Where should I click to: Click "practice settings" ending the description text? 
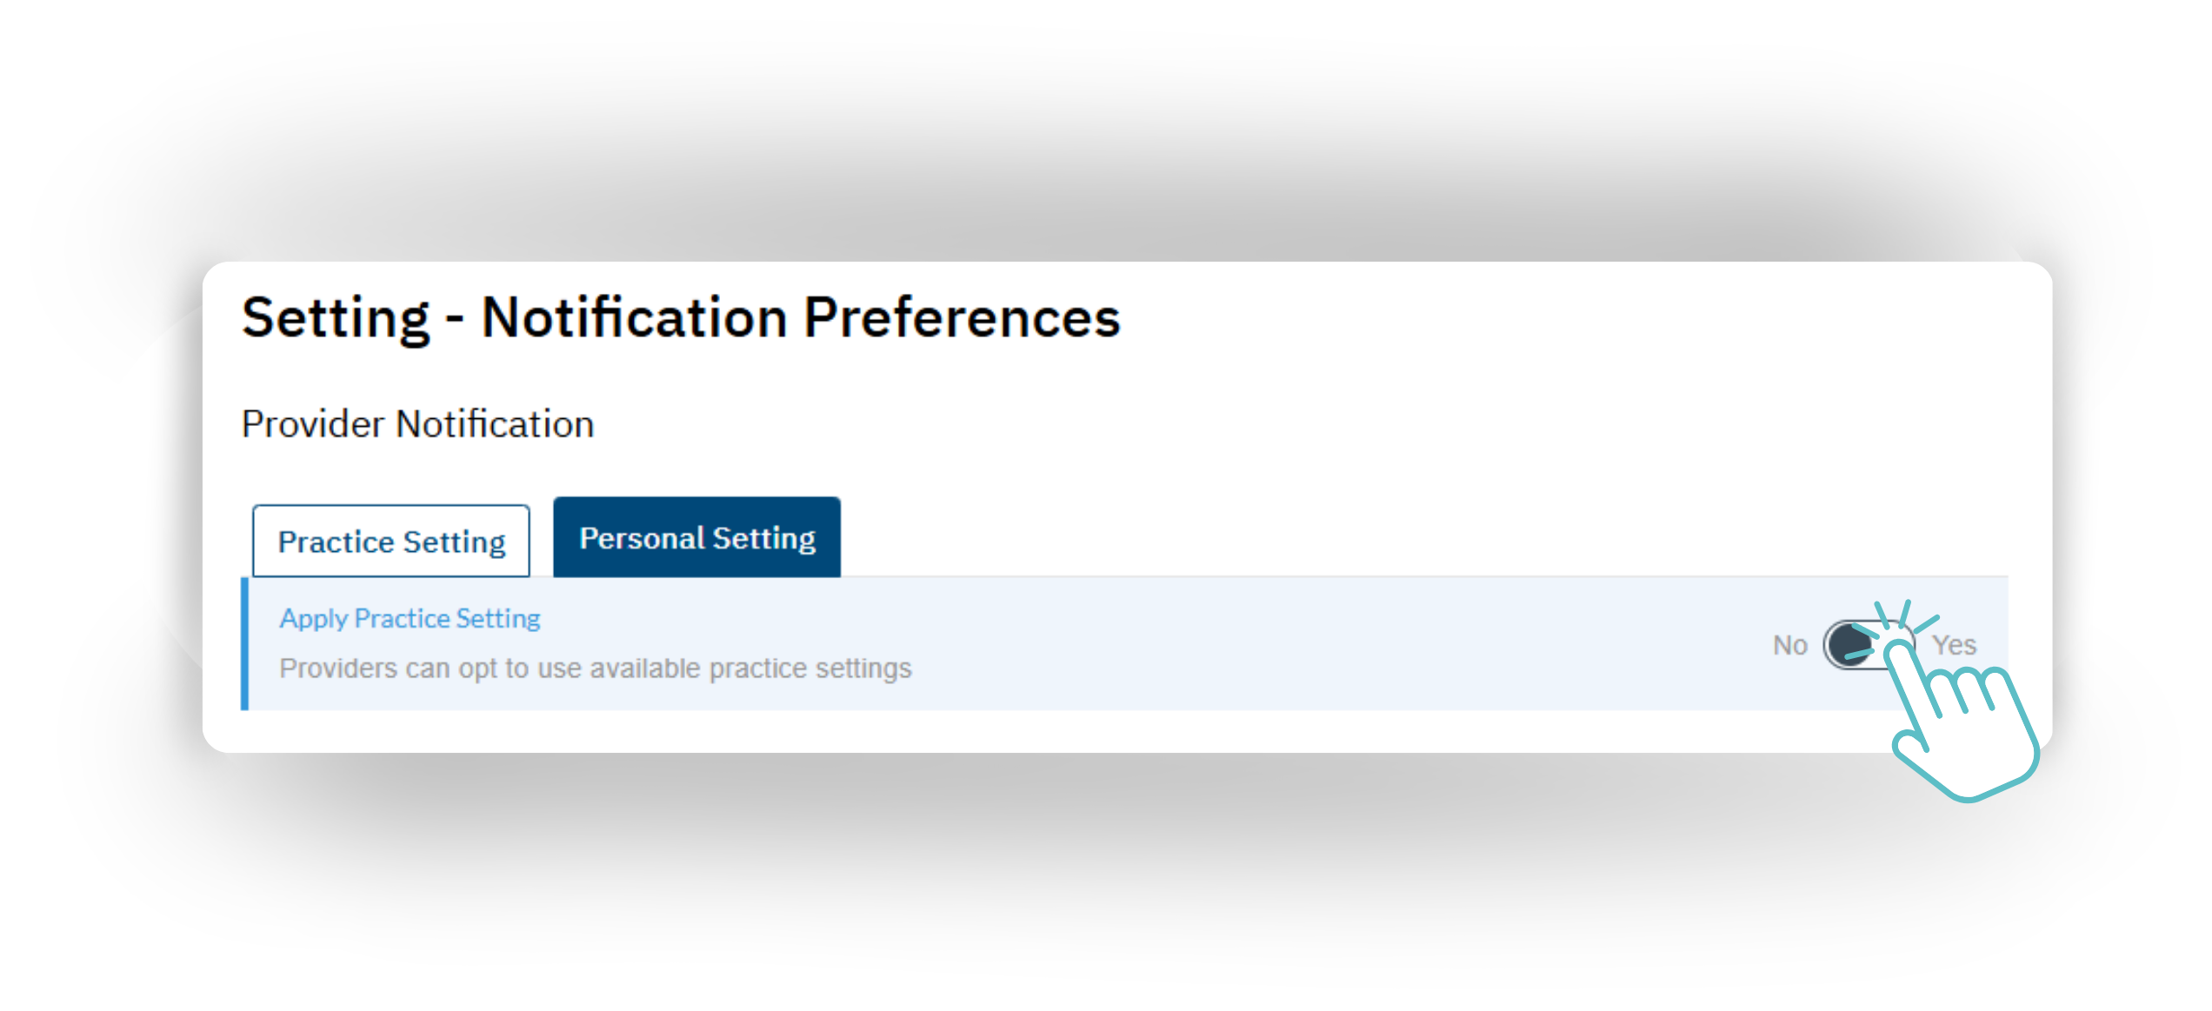[810, 668]
